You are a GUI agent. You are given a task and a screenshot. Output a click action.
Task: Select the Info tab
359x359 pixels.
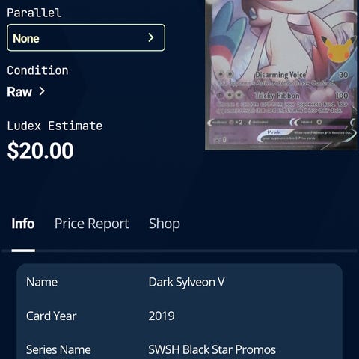coord(23,224)
